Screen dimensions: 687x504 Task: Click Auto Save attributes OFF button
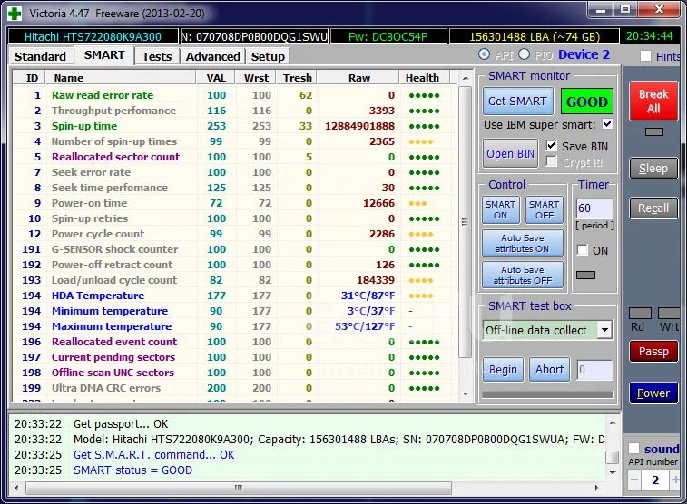click(522, 276)
